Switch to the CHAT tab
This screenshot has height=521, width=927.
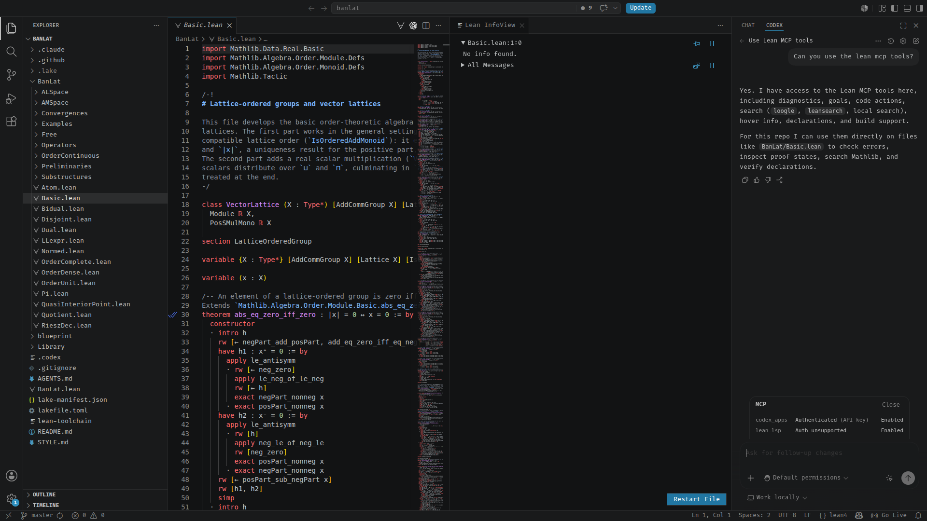click(748, 26)
